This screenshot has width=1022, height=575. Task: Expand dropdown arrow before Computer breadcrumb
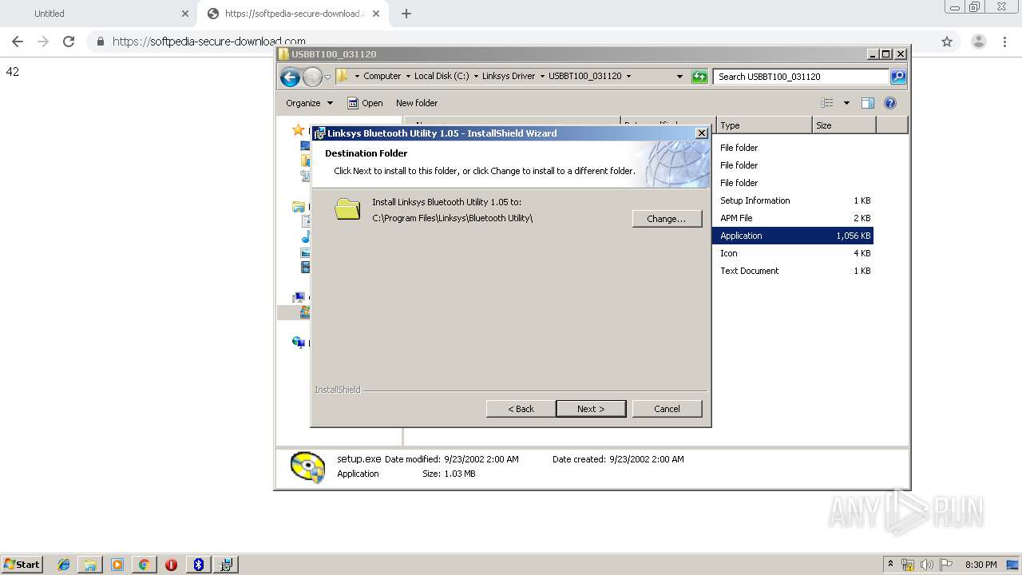point(357,77)
